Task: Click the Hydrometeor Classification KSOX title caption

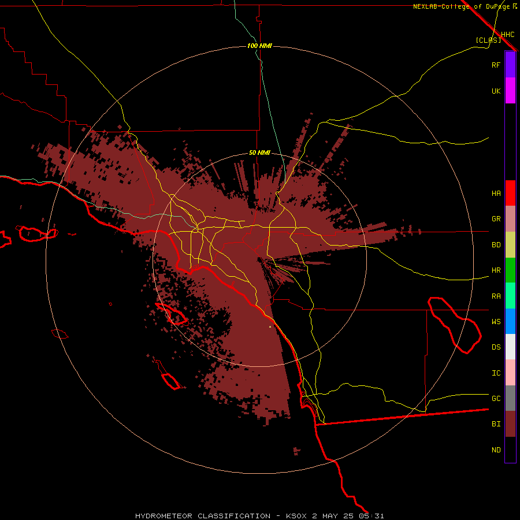Action: click(x=259, y=516)
